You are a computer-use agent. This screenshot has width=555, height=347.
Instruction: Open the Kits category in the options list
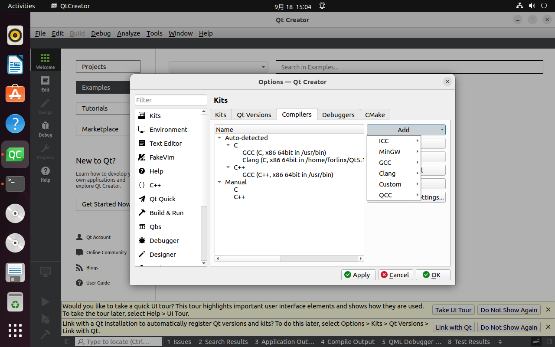168,116
